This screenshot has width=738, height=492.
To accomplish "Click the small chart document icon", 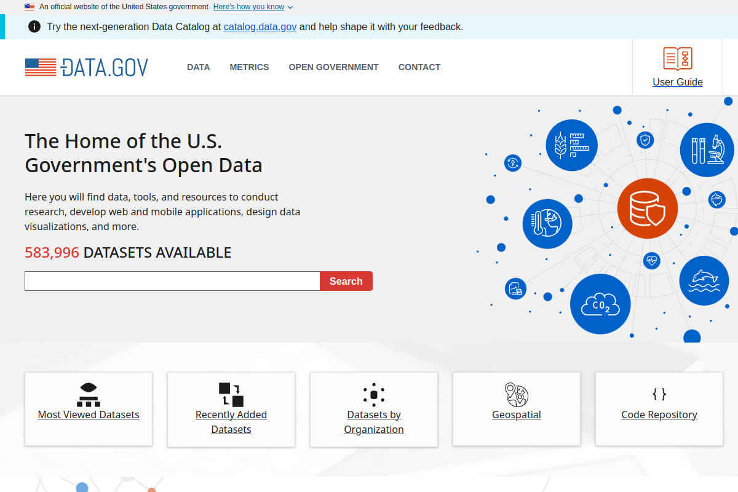I will (x=515, y=288).
